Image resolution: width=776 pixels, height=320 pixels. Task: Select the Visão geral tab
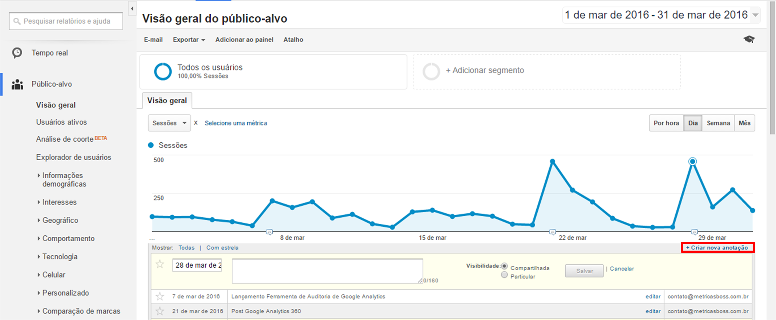tap(167, 101)
